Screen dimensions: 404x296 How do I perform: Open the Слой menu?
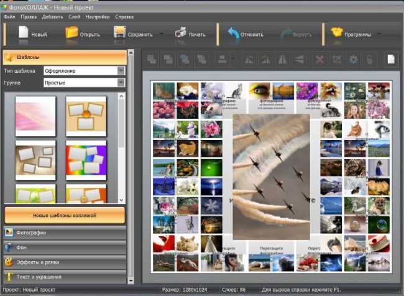coord(74,17)
